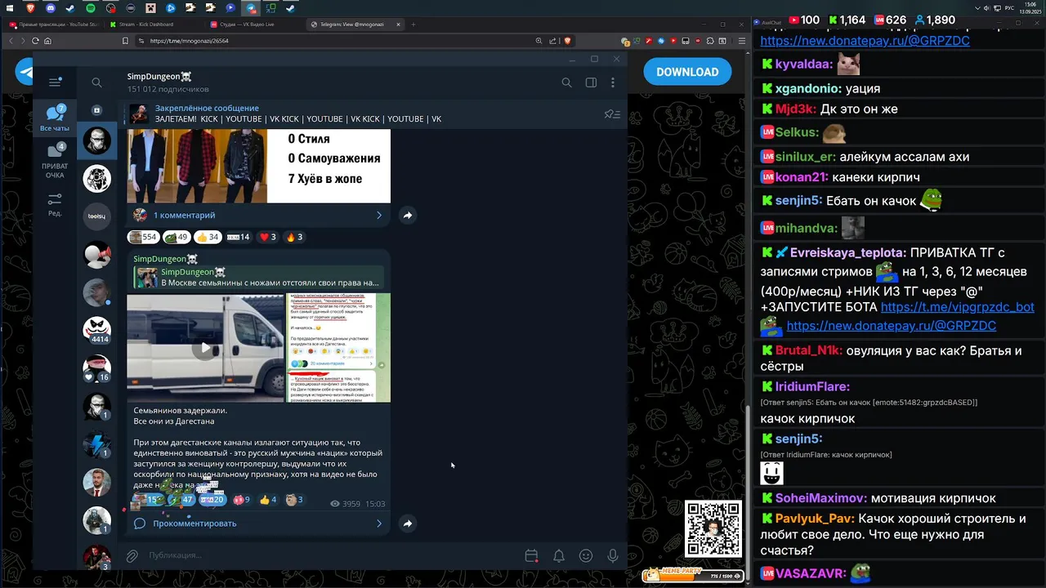Click the SimpDungeon channel title header
The height and width of the screenshot is (588, 1046).
[x=159, y=77]
